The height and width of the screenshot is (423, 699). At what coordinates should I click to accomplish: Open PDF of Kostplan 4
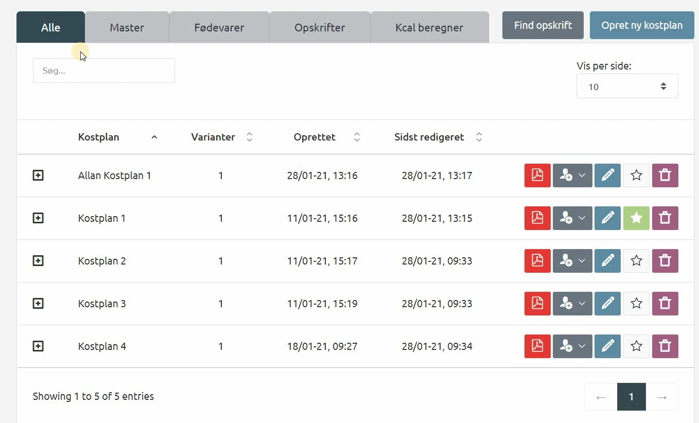(537, 346)
